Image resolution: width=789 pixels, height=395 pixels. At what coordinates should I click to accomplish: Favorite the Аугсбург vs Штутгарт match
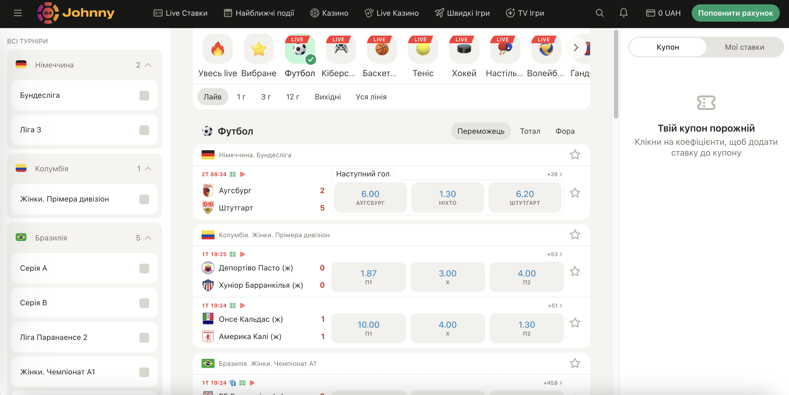(575, 193)
